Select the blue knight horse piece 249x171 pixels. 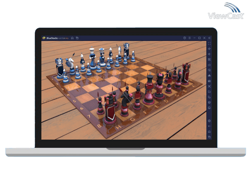pyautogui.click(x=71, y=65)
